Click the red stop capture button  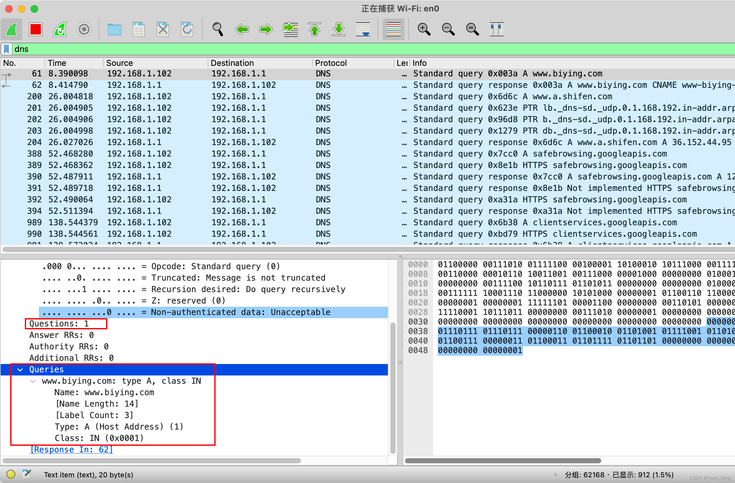pyautogui.click(x=35, y=30)
